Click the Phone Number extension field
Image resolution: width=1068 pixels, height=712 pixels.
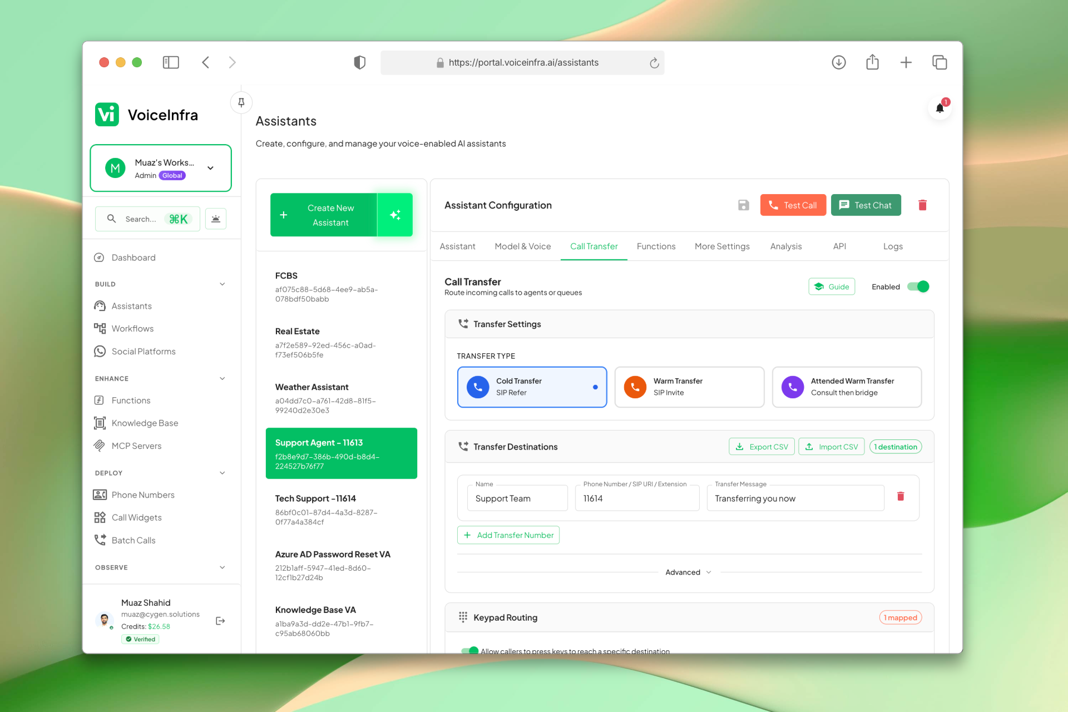pyautogui.click(x=637, y=498)
